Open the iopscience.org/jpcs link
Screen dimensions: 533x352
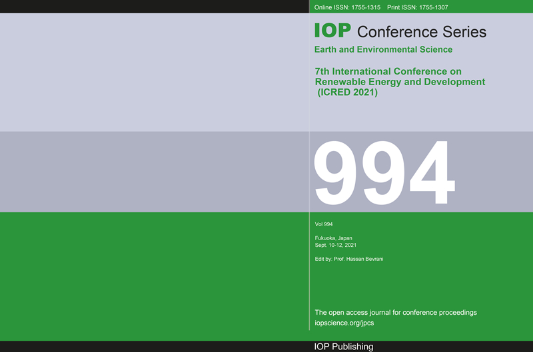click(x=344, y=323)
